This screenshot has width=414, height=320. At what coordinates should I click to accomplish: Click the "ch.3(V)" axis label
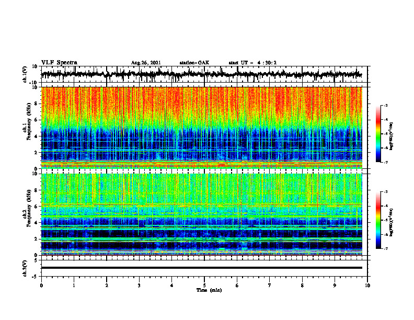(x=25, y=268)
